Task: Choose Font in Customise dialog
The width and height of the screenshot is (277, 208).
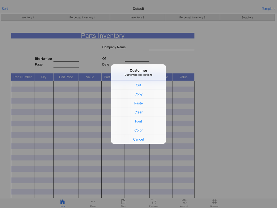Action: pyautogui.click(x=138, y=121)
